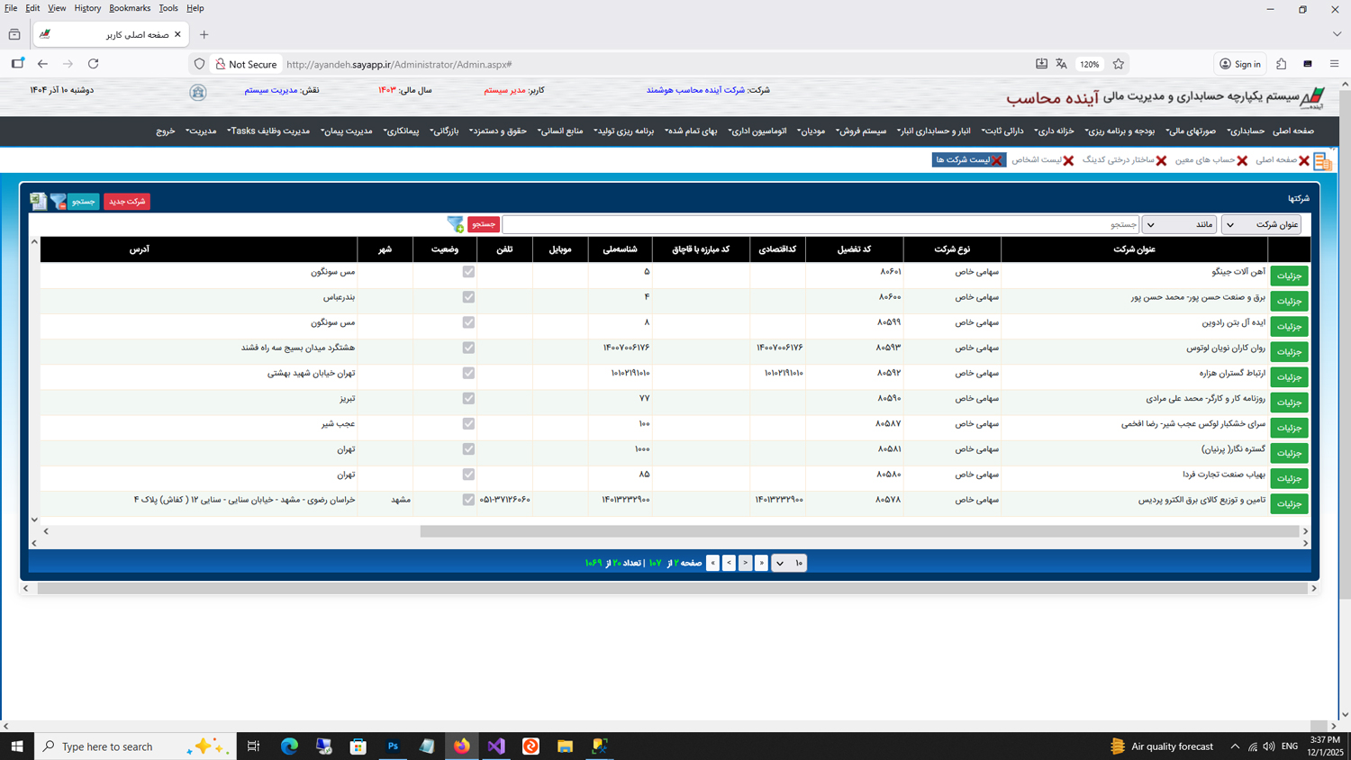Click جزئیات button for ارتباط گستران هزاره
The image size is (1351, 760).
click(1289, 376)
